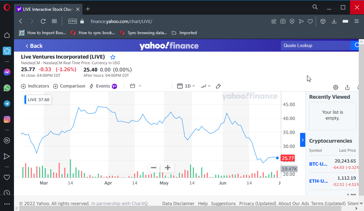Image resolution: width=364 pixels, height=211 pixels.
Task: Take a snapshot with the camera icon
Action: 283,21
